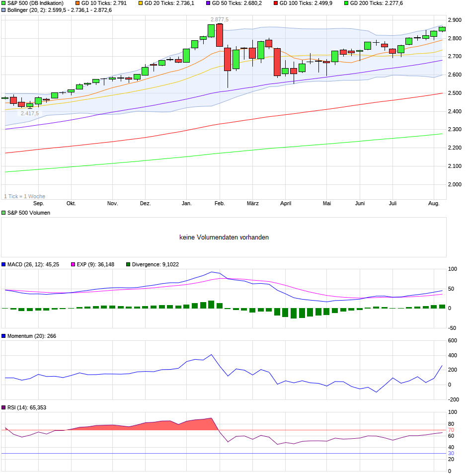The height and width of the screenshot is (476, 467).
Task: Click the orange GD 10 Ticks swatch
Action: pos(78,3)
